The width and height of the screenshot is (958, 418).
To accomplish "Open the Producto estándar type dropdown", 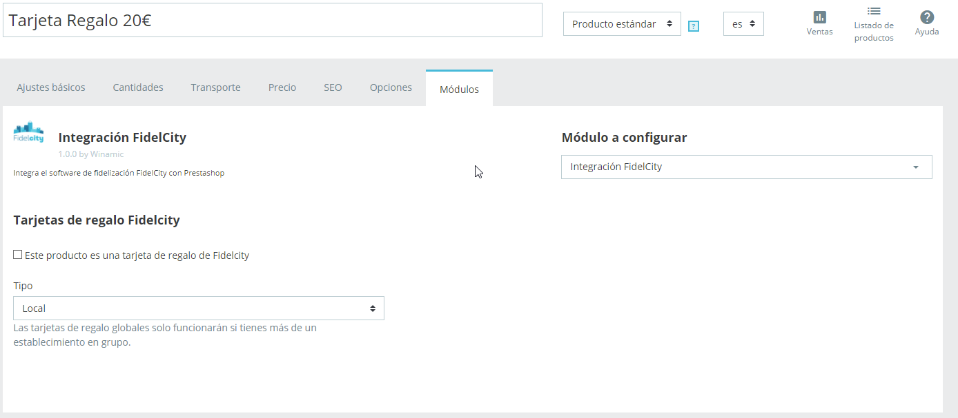I will point(622,24).
